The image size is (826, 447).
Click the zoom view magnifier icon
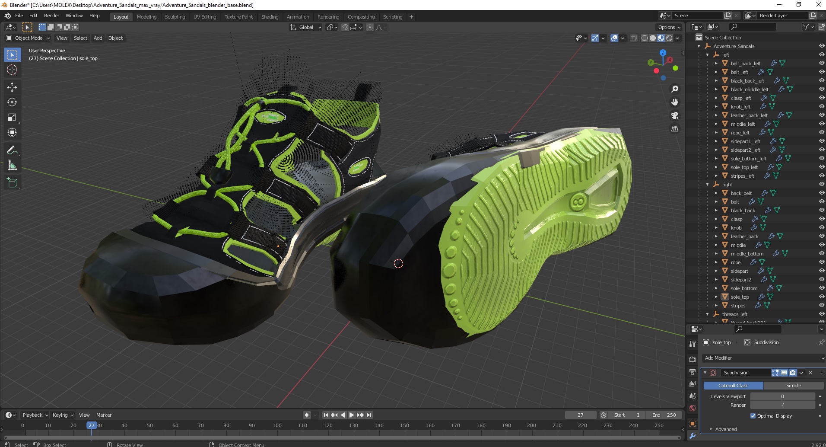[x=674, y=89]
